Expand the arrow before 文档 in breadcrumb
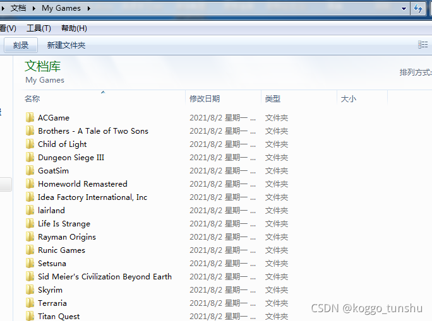The width and height of the screenshot is (432, 321). 3,9
